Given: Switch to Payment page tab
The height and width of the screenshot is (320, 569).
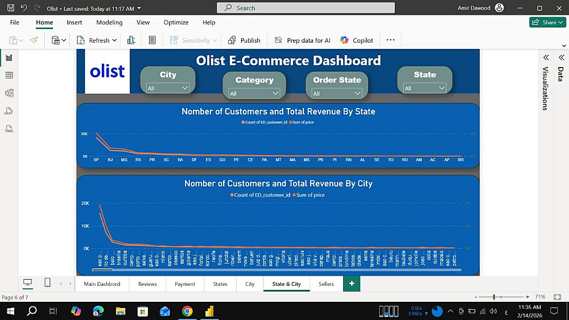Looking at the screenshot, I should 185,284.
